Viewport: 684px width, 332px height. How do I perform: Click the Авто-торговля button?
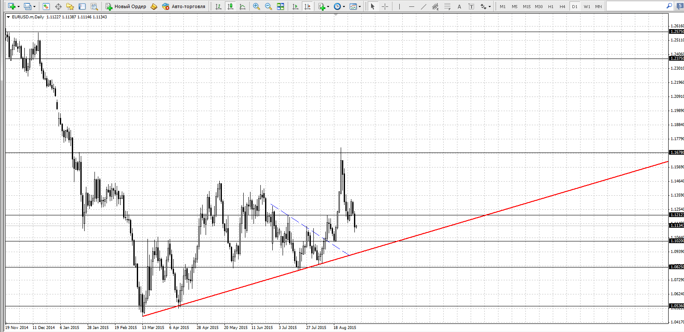pyautogui.click(x=184, y=6)
